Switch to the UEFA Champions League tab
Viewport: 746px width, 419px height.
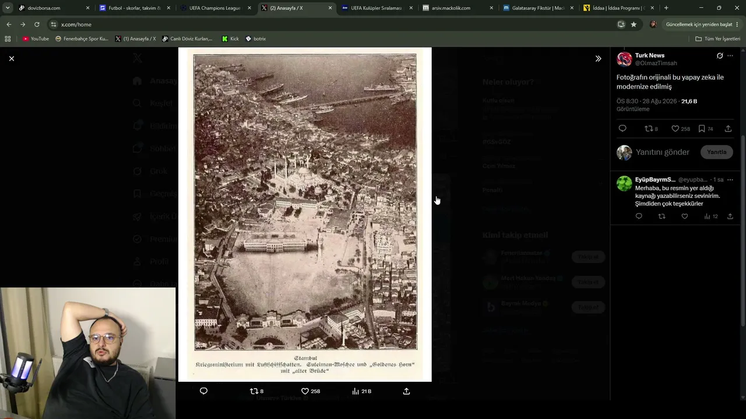214,8
